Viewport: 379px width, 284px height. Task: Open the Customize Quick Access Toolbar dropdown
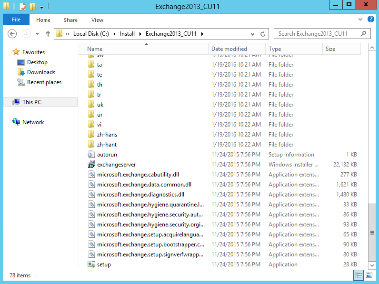pyautogui.click(x=42, y=7)
